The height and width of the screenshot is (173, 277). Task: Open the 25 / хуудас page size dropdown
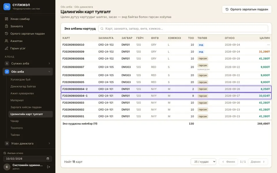pos(203,162)
